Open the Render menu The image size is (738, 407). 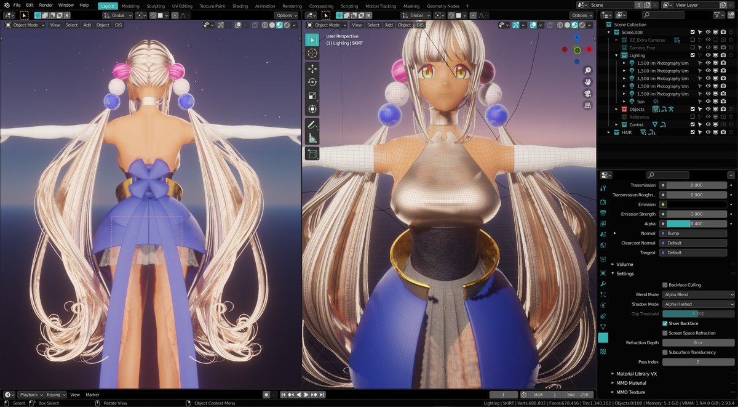click(46, 5)
